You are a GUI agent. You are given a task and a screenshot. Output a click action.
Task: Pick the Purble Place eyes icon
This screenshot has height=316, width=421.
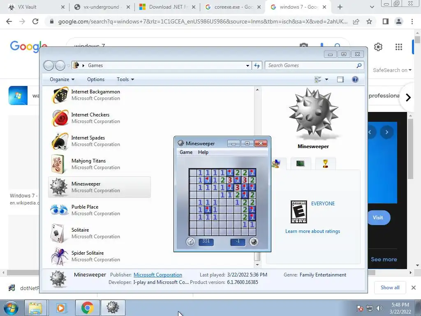pos(59,210)
